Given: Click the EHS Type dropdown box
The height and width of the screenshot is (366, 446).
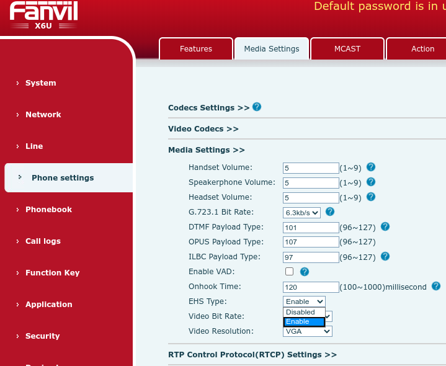Looking at the screenshot, I should coord(304,301).
